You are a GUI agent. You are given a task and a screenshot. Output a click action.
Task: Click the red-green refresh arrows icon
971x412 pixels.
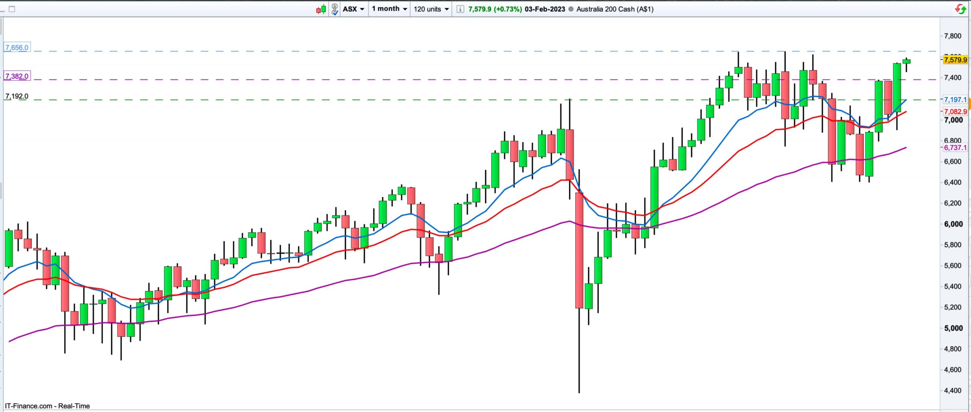[x=960, y=9]
